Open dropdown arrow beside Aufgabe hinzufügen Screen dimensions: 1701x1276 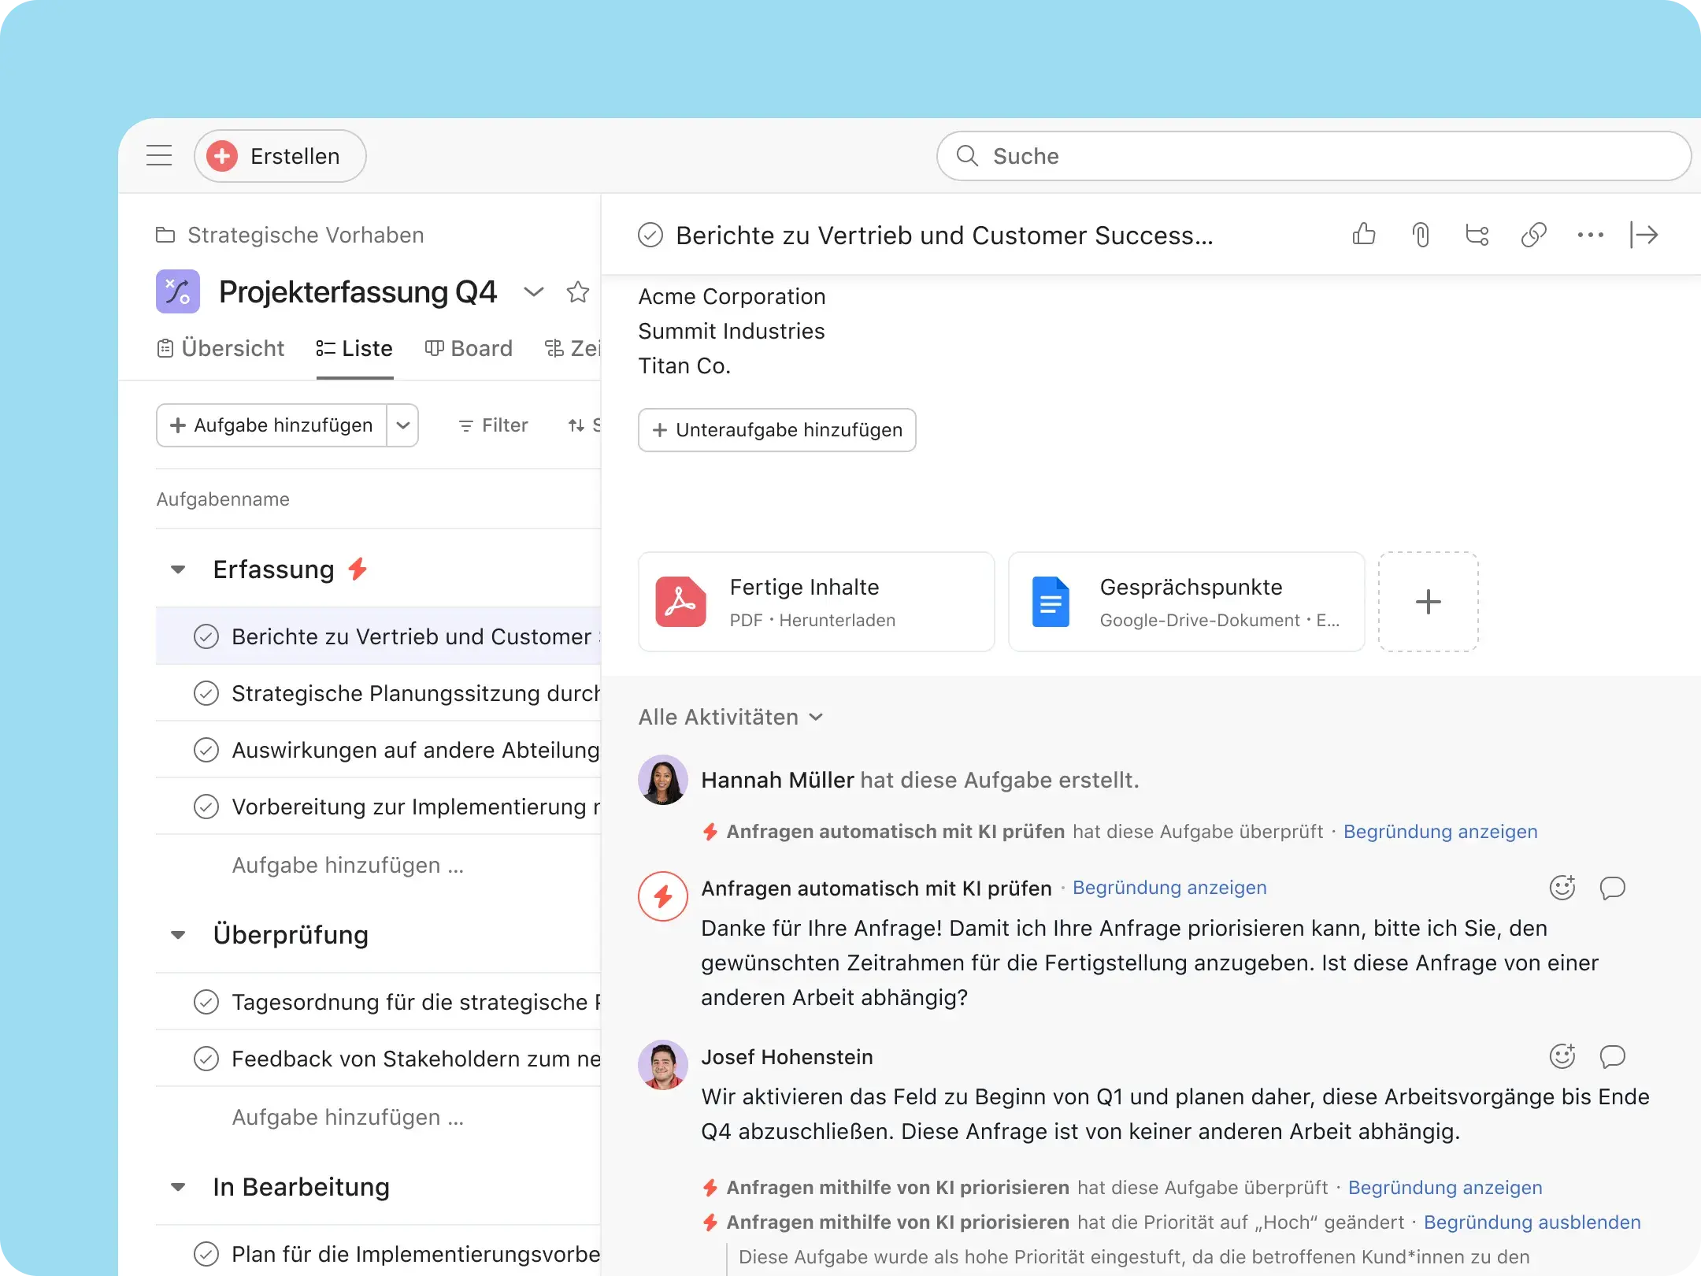403,425
